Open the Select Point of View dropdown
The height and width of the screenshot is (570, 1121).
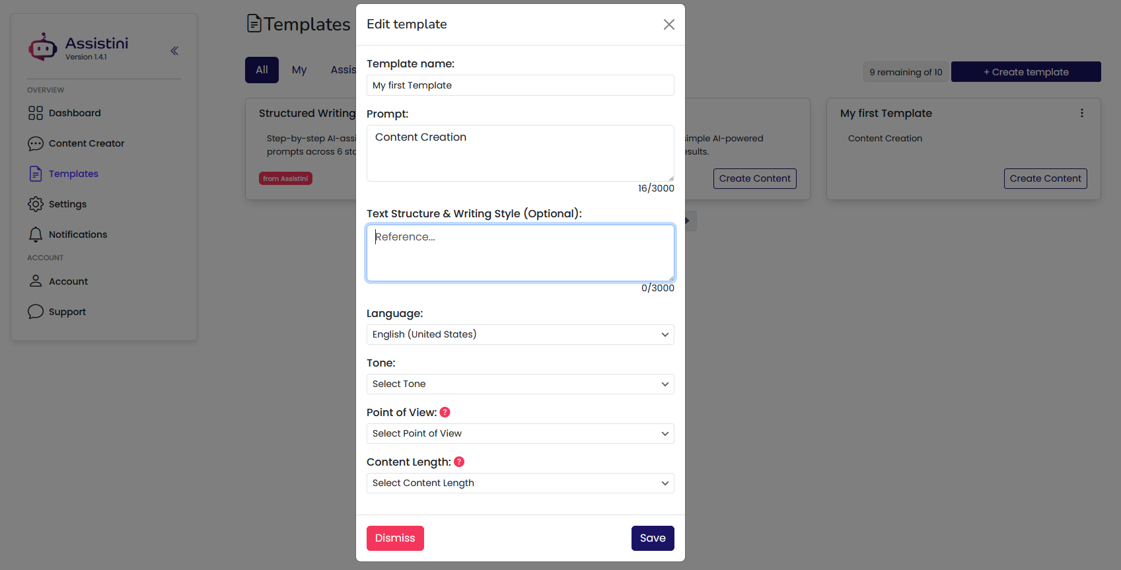point(520,433)
